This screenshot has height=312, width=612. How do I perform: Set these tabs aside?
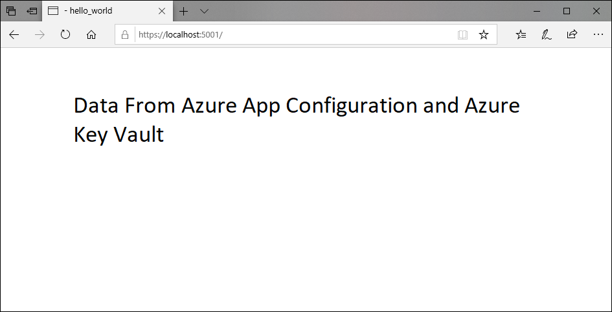tap(31, 11)
